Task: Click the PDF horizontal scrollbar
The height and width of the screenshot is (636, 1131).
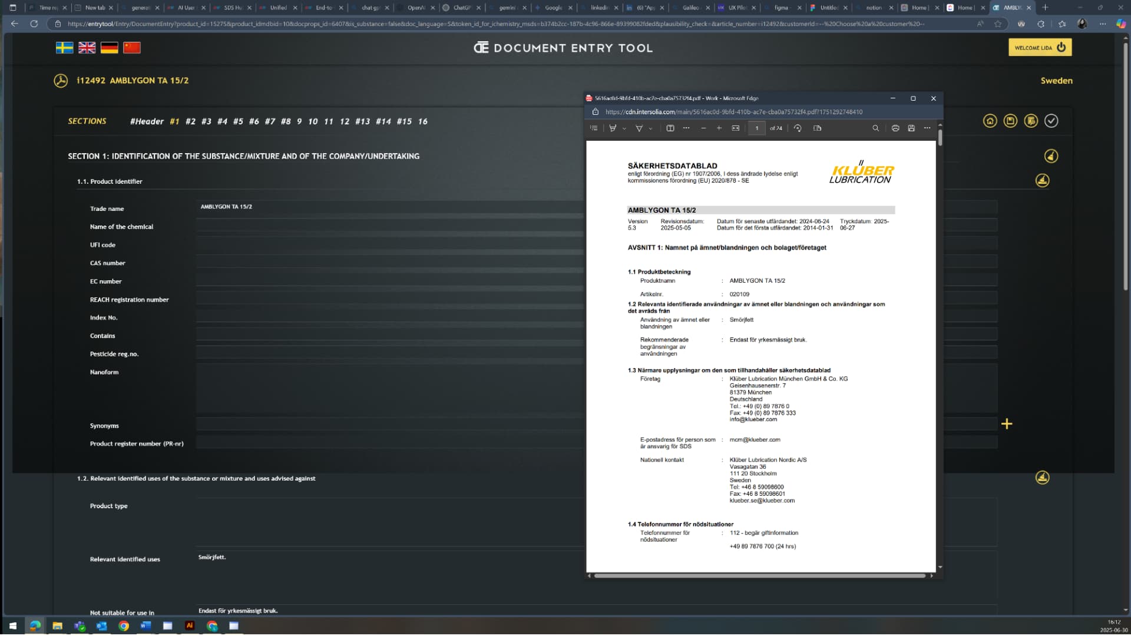Action: click(x=760, y=575)
